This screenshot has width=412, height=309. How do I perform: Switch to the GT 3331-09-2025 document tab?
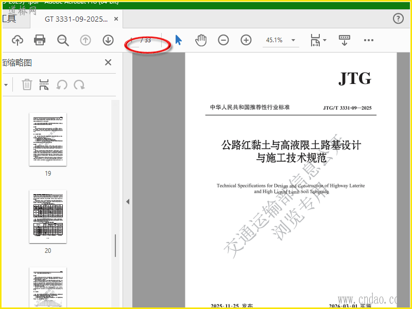pos(76,19)
